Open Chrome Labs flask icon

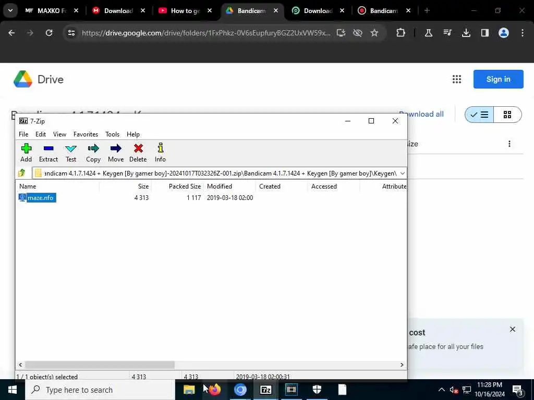(429, 33)
